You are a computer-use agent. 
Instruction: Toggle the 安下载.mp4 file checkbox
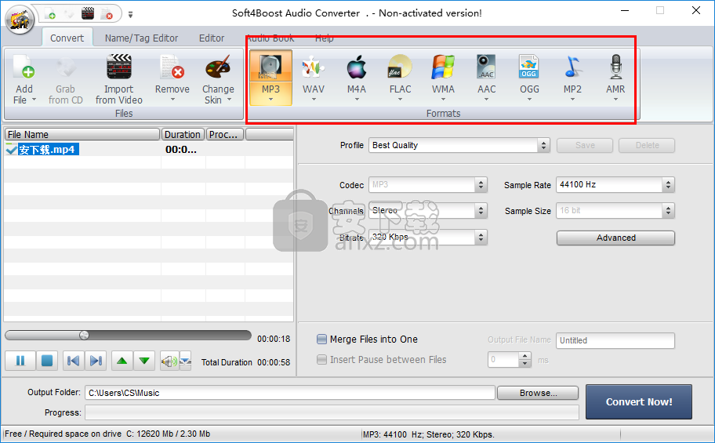[11, 149]
